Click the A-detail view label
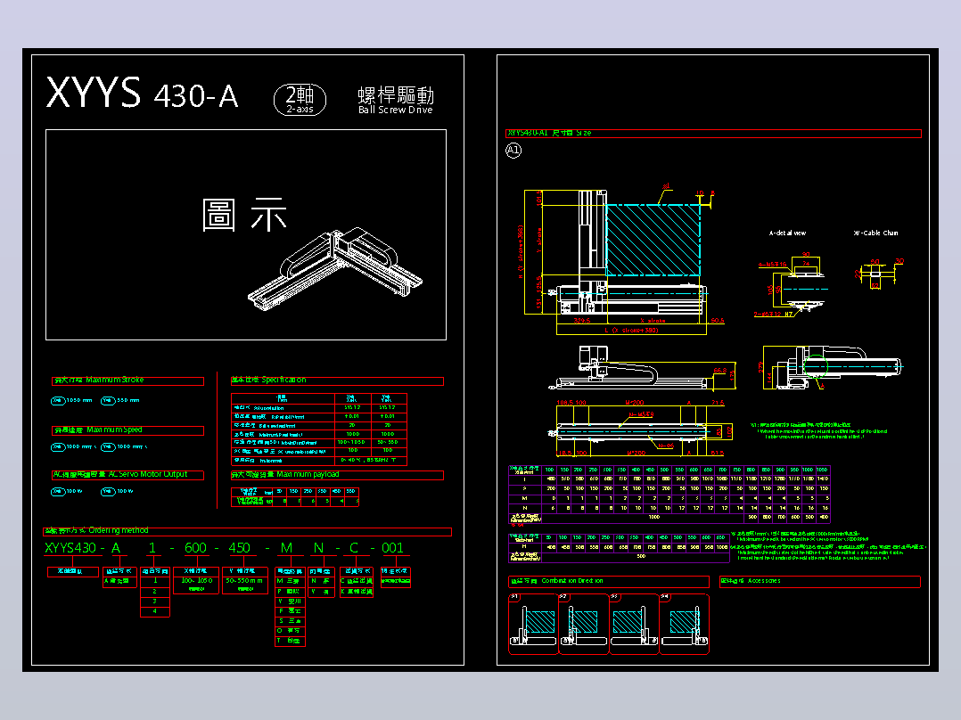 tap(787, 233)
